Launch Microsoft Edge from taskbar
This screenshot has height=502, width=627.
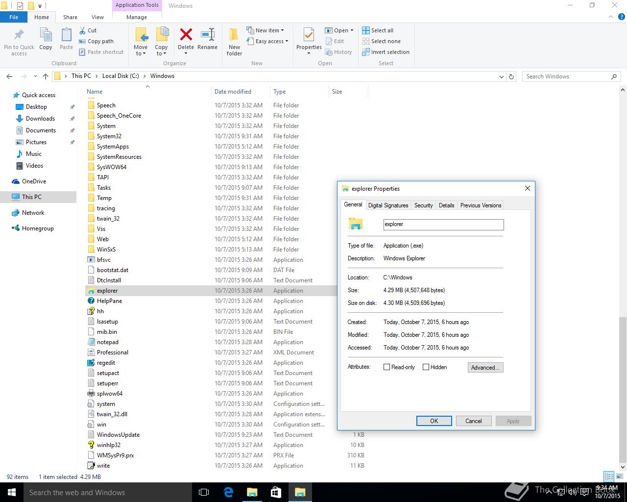tap(228, 492)
